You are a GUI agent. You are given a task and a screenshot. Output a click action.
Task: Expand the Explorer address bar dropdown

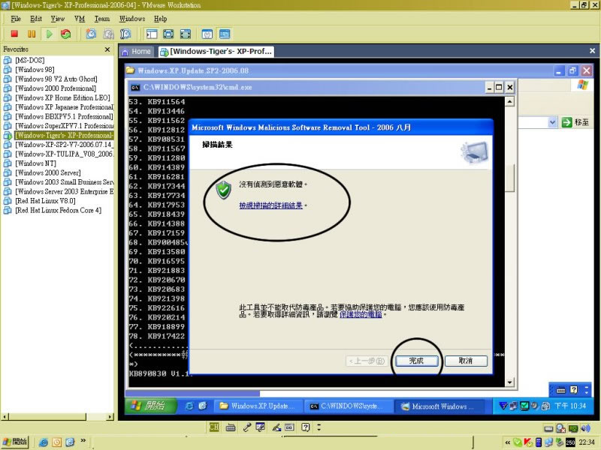coord(552,122)
